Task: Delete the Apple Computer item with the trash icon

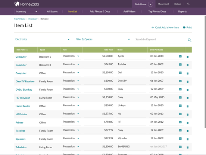Action: [x=188, y=57]
